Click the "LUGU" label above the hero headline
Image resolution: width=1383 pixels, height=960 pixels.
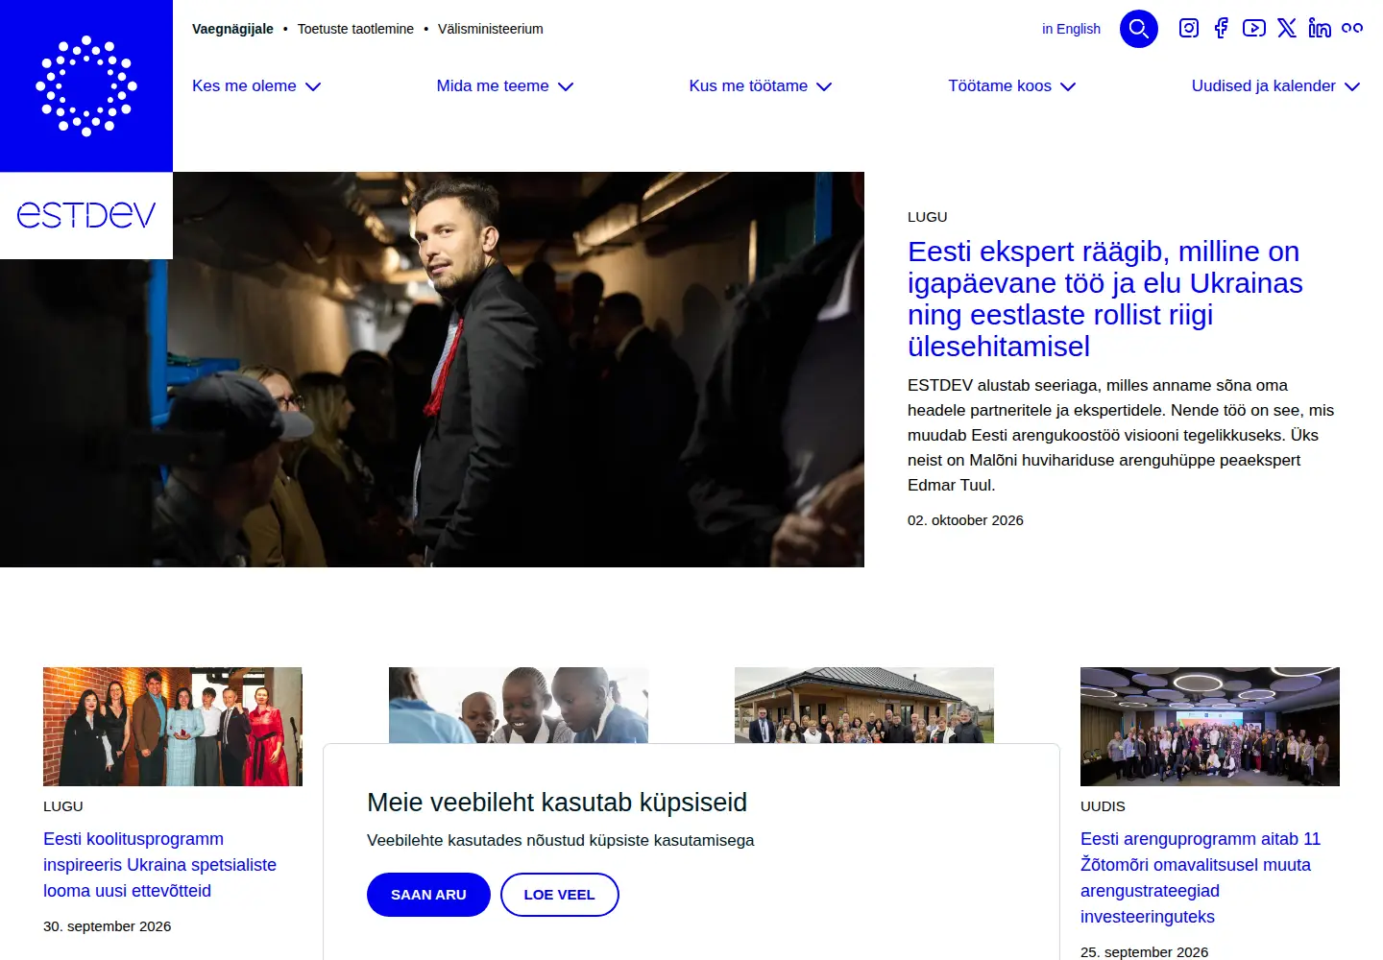(x=928, y=217)
